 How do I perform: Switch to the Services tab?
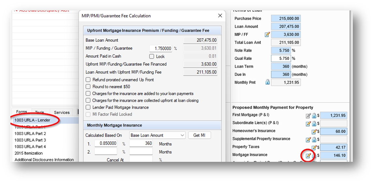62,112
